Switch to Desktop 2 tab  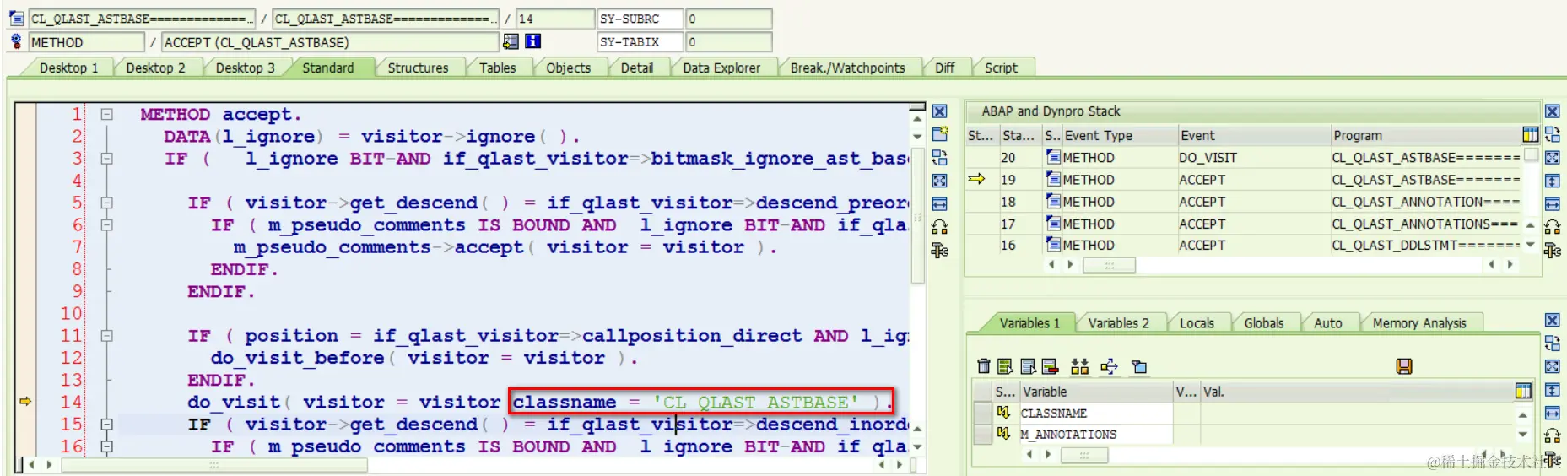[155, 68]
